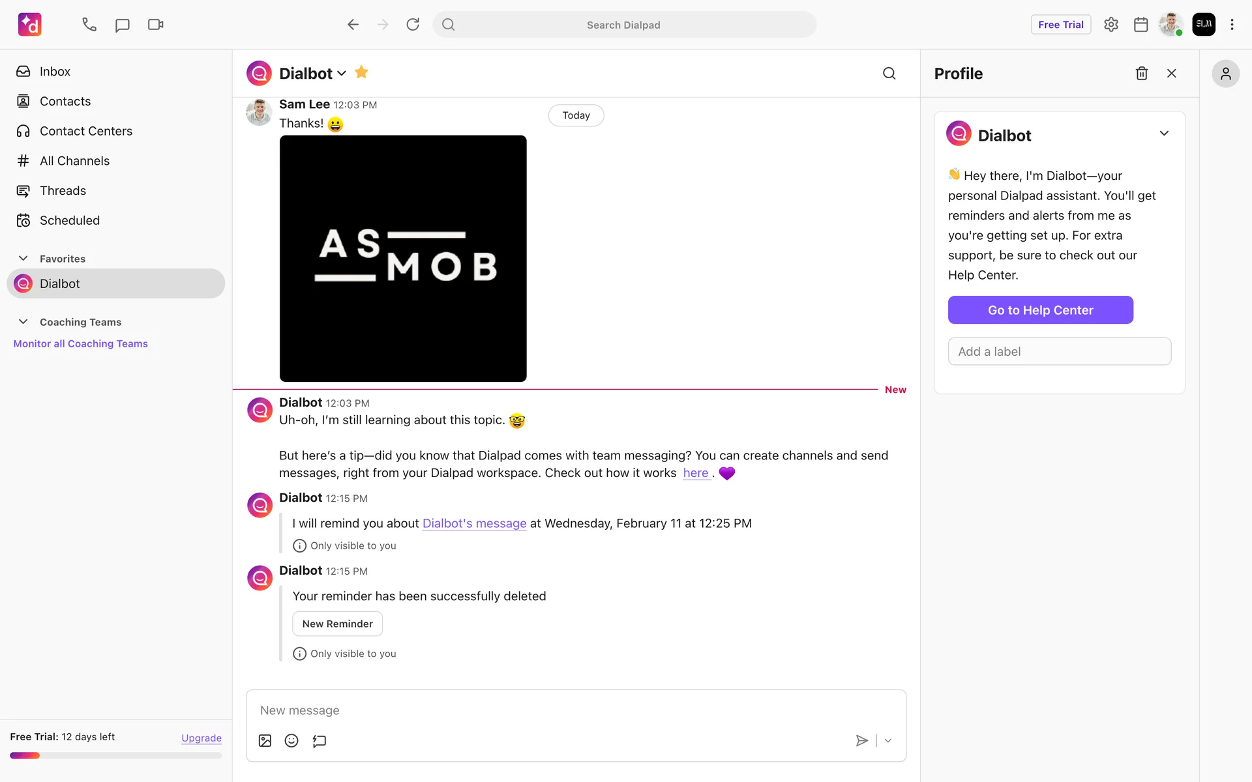Click the attach image icon in composer
Image resolution: width=1252 pixels, height=782 pixels.
(x=265, y=740)
